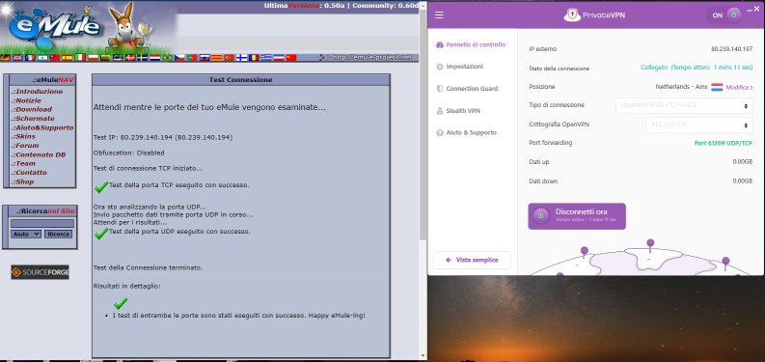This screenshot has height=362, width=765.
Task: Choose the Spanish flag language
Action: pos(68,58)
